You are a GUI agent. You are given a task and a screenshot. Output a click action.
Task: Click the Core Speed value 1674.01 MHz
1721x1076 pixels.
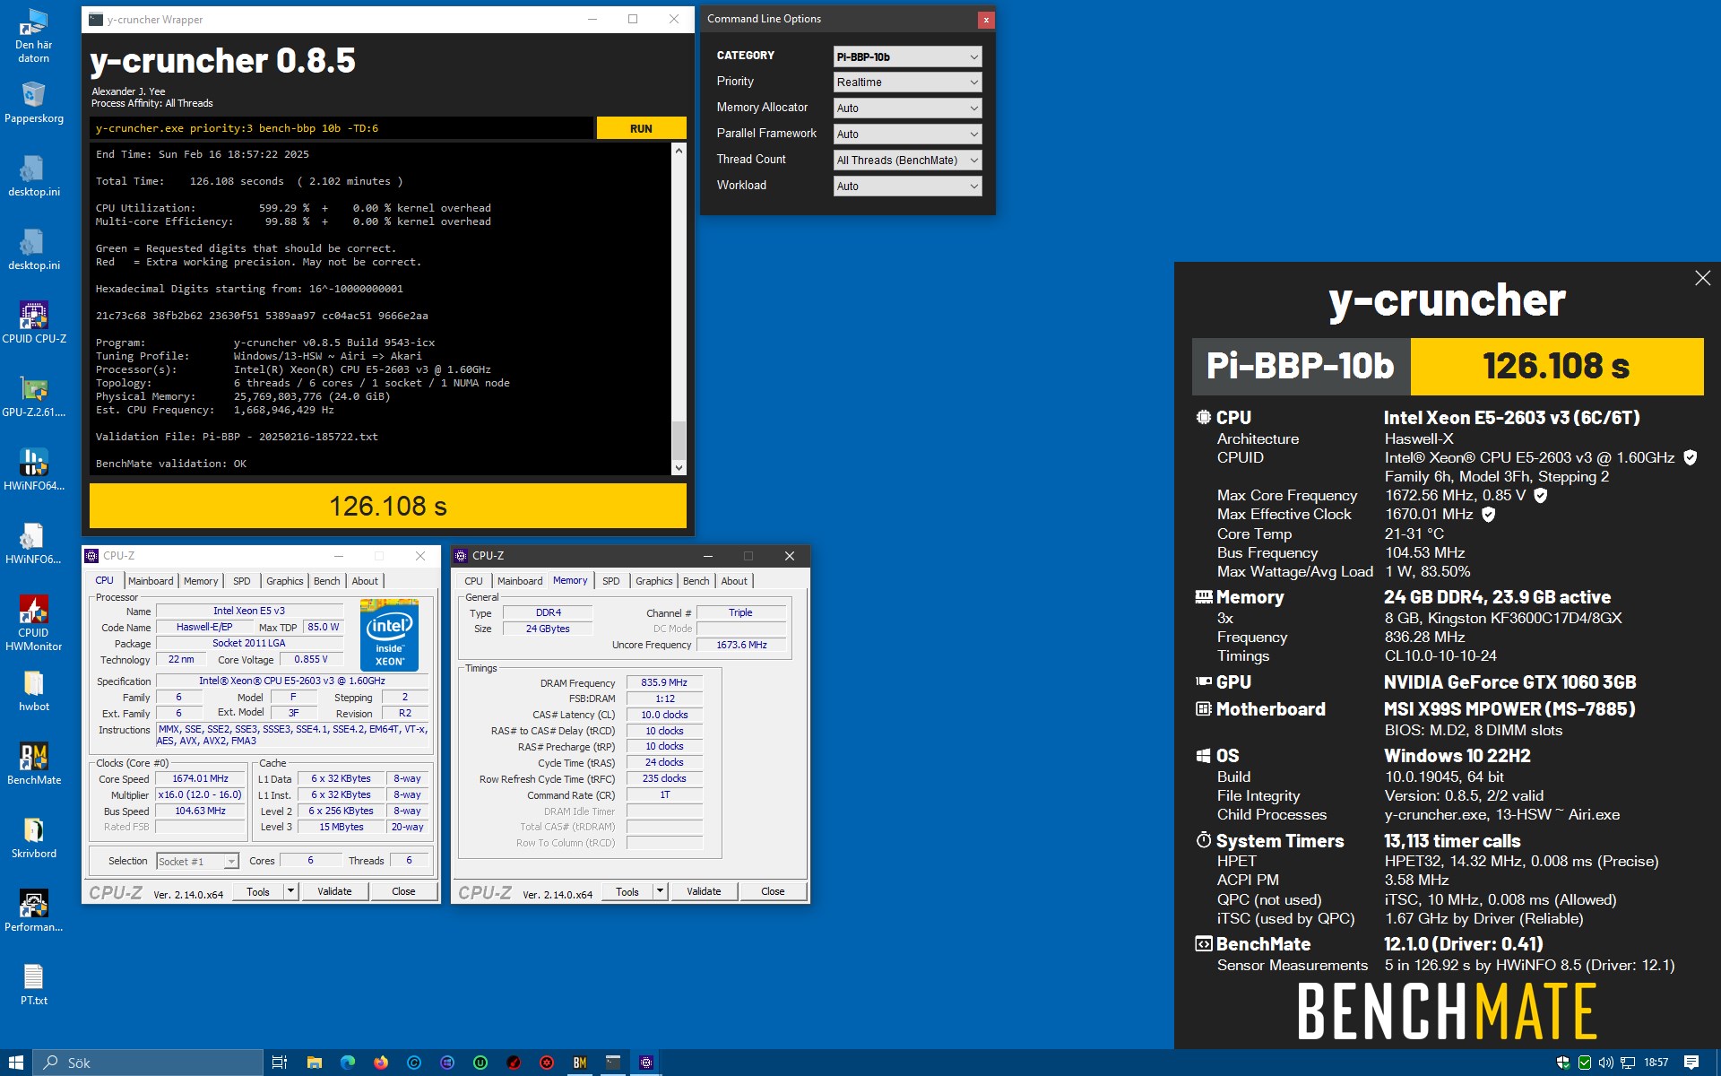[200, 779]
